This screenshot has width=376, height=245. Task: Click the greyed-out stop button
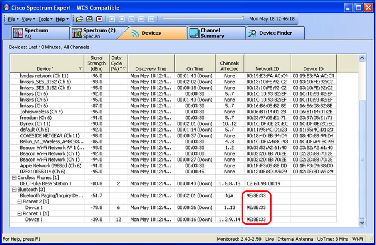point(122,19)
